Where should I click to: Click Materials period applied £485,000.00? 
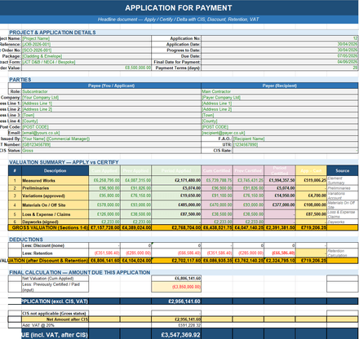click(x=176, y=205)
